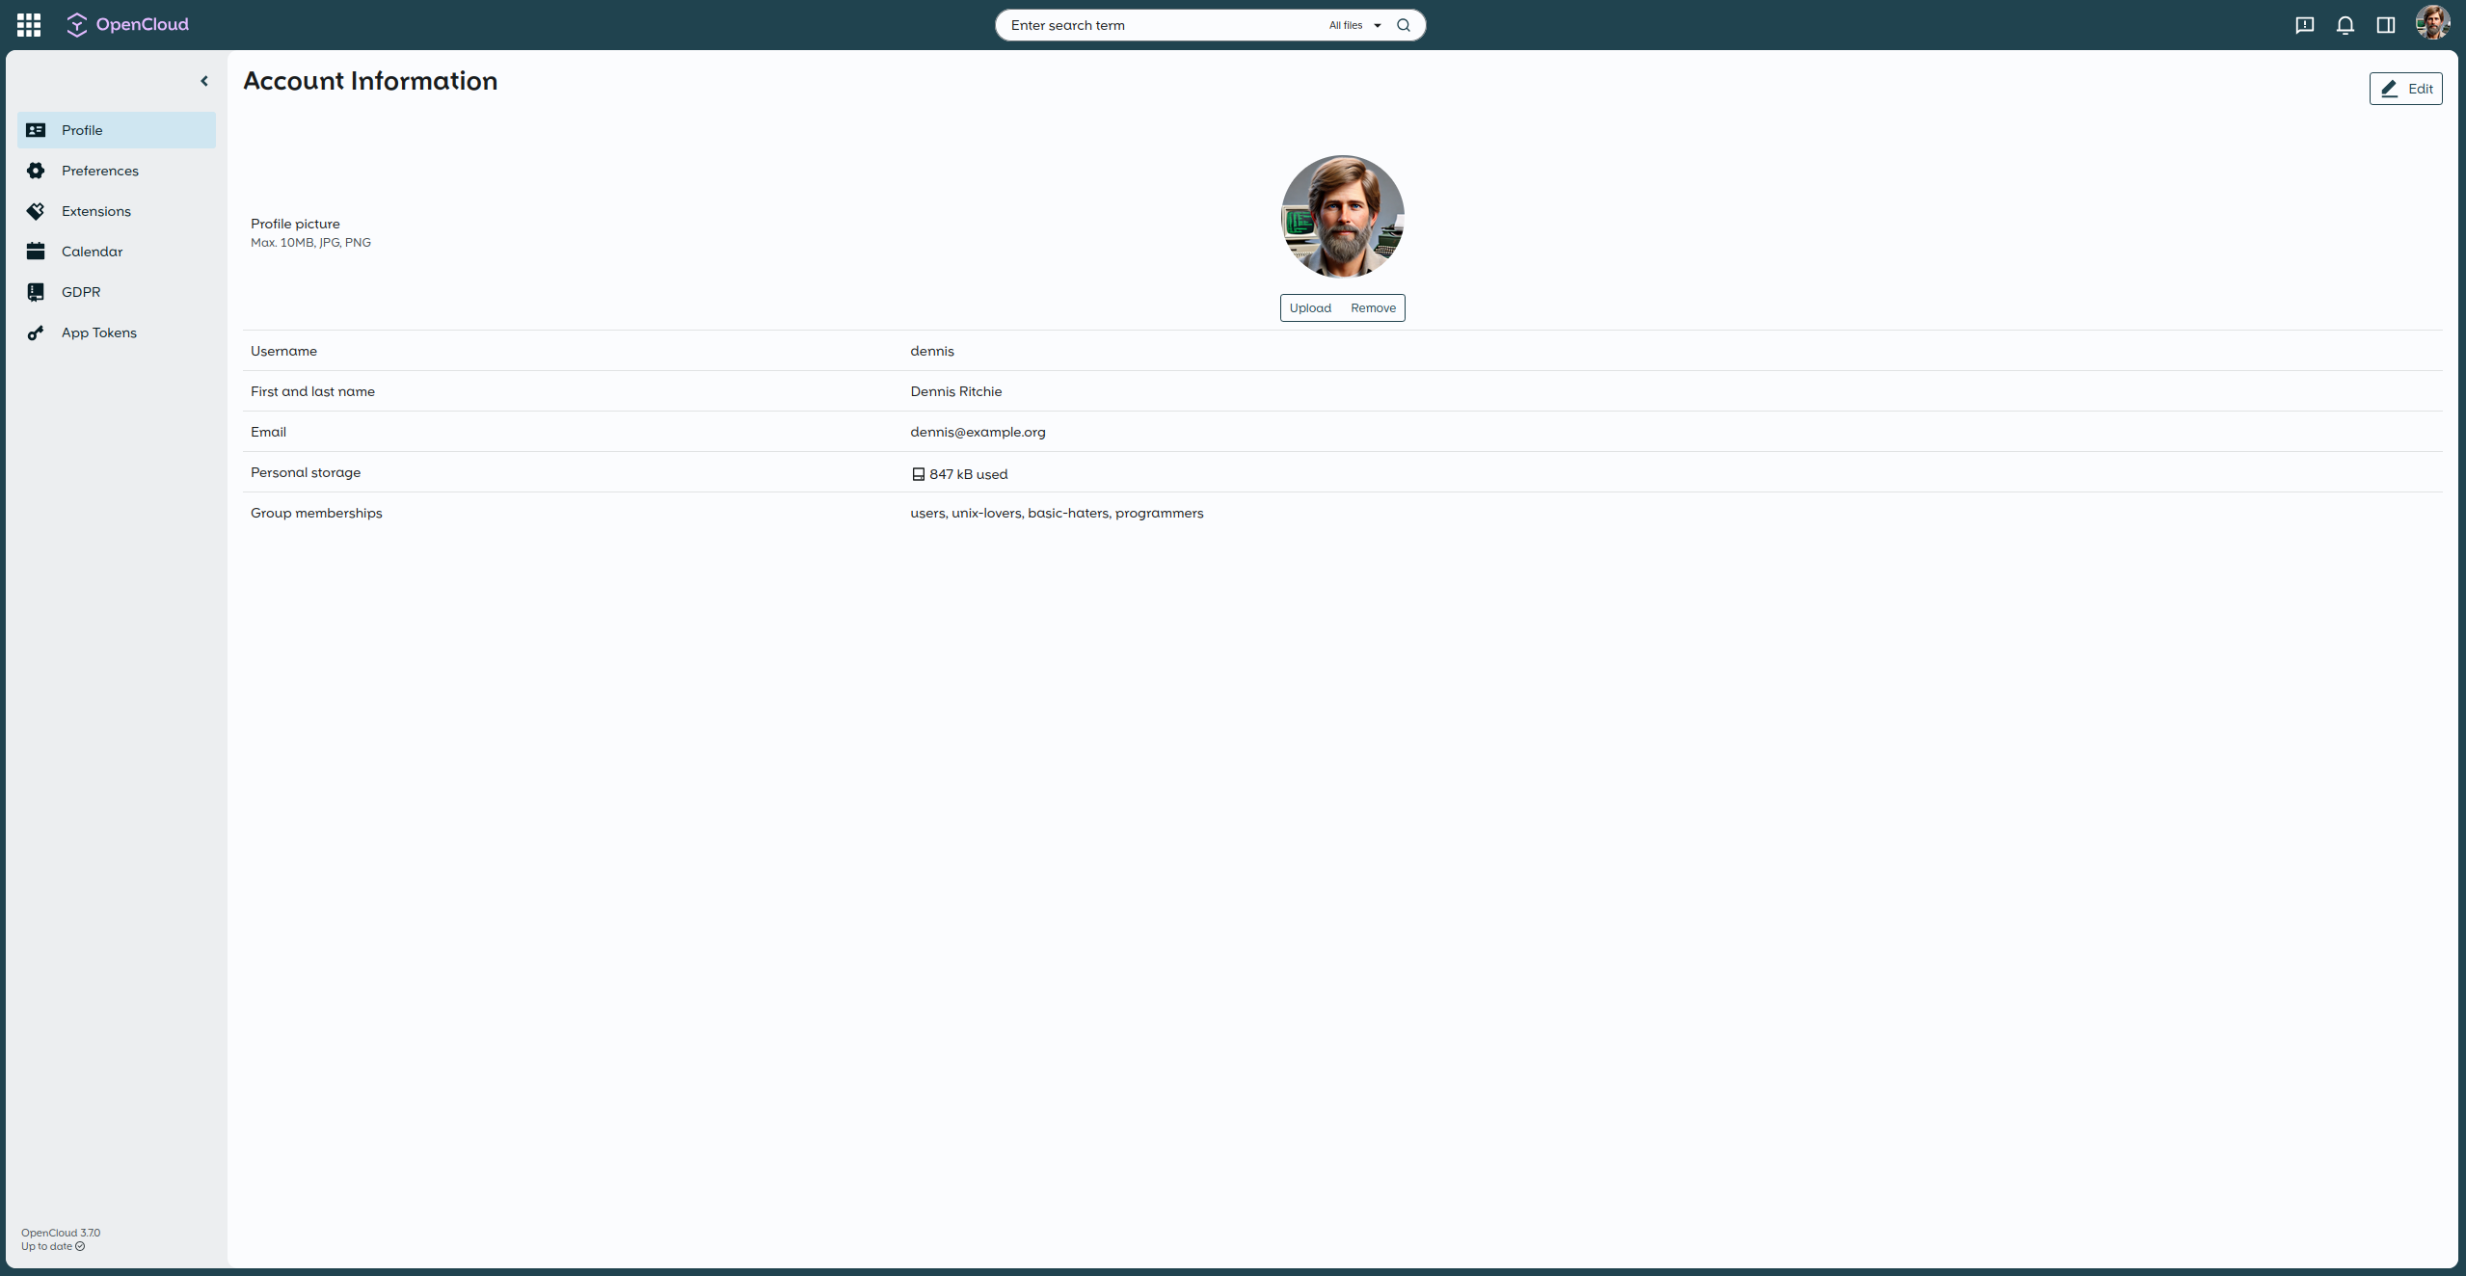Click the App Tokens key icon

point(36,332)
